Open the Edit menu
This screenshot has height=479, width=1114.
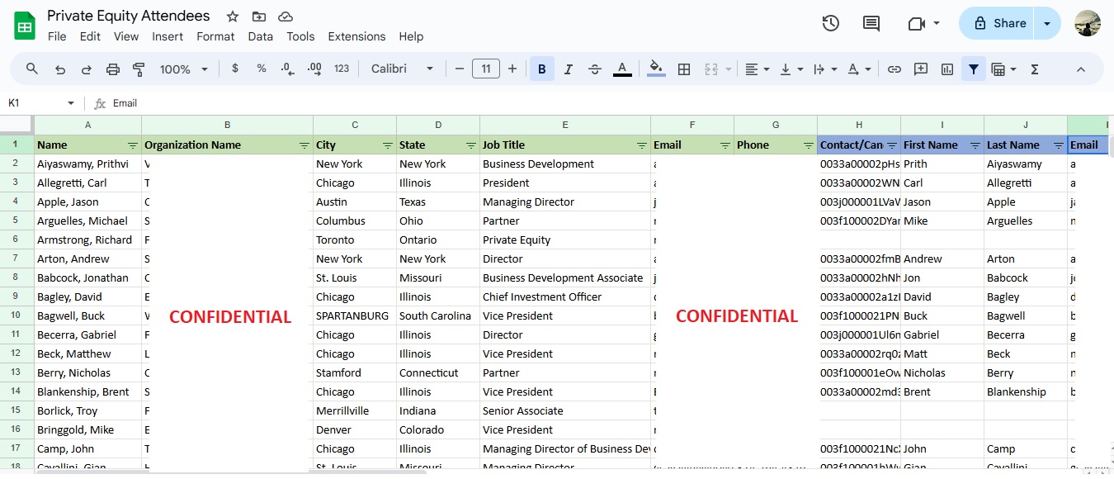coord(90,36)
